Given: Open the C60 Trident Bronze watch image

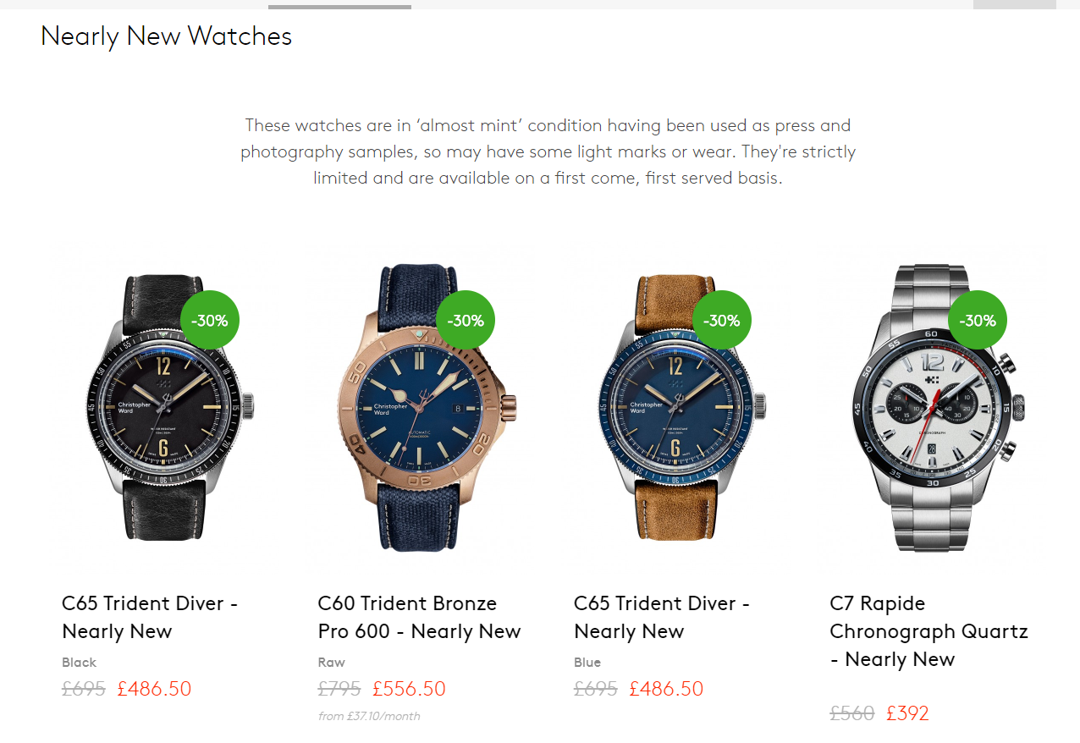Looking at the screenshot, I should 422,406.
